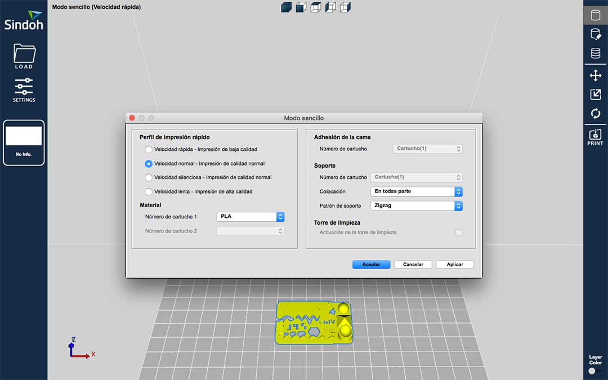The height and width of the screenshot is (380, 608).
Task: Click the Sindoh logo
Action: [x=24, y=21]
